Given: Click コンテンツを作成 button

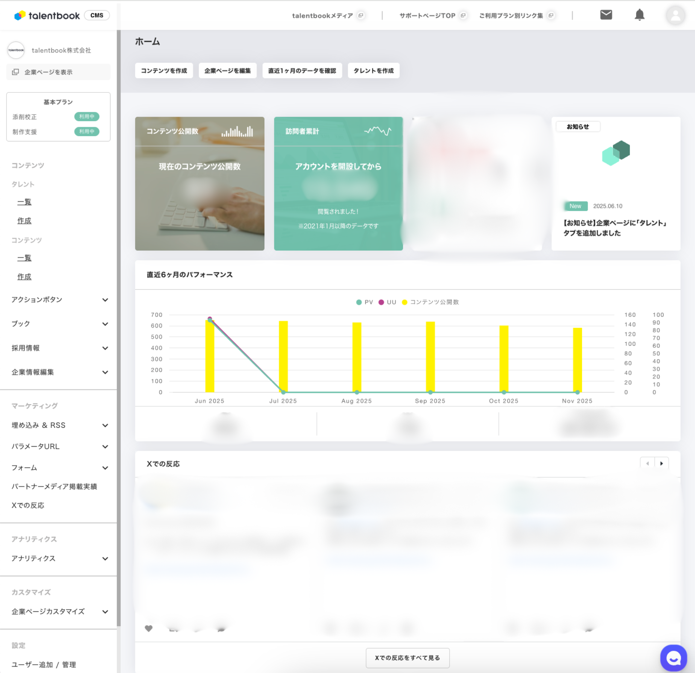Looking at the screenshot, I should tap(164, 71).
